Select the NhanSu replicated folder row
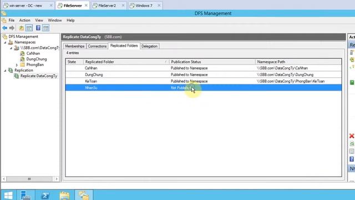Screen dimensions: 355x200 pos(204,88)
